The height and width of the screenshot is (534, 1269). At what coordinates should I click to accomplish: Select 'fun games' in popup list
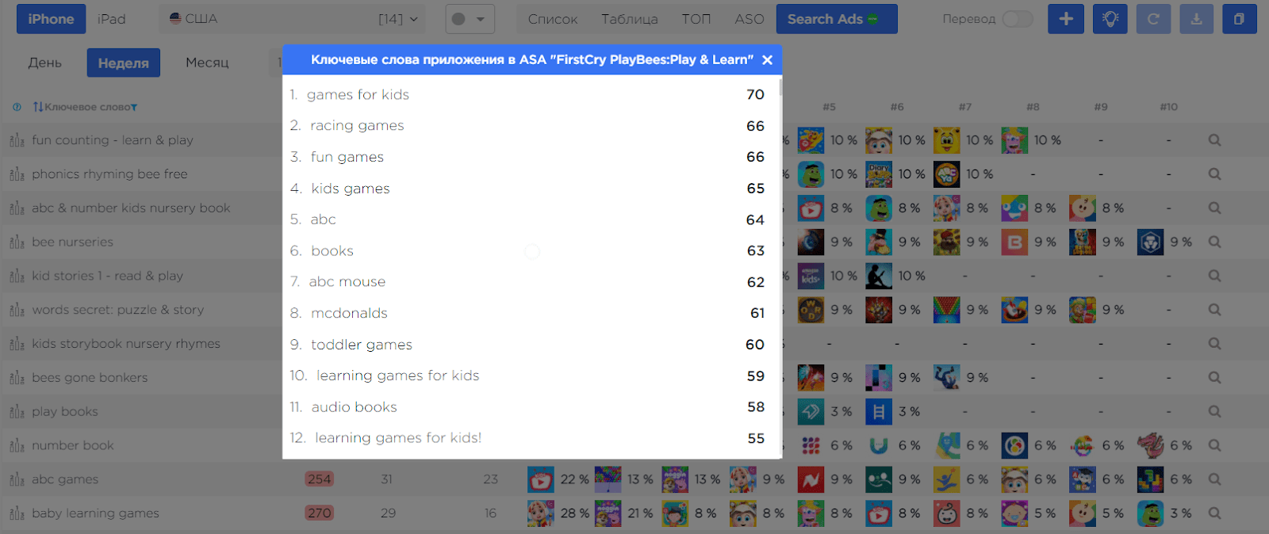(347, 157)
